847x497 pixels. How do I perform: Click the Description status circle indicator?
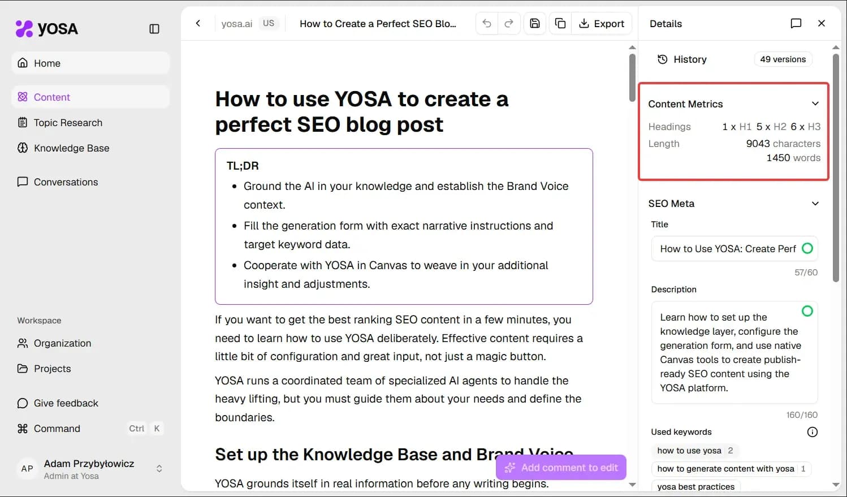pyautogui.click(x=807, y=311)
